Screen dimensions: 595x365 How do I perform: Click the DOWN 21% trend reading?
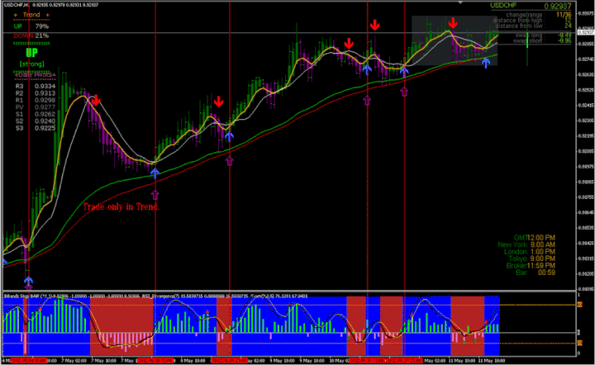pyautogui.click(x=31, y=36)
